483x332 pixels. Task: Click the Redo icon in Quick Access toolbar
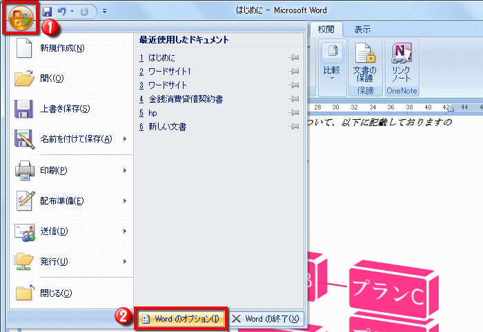click(x=84, y=12)
